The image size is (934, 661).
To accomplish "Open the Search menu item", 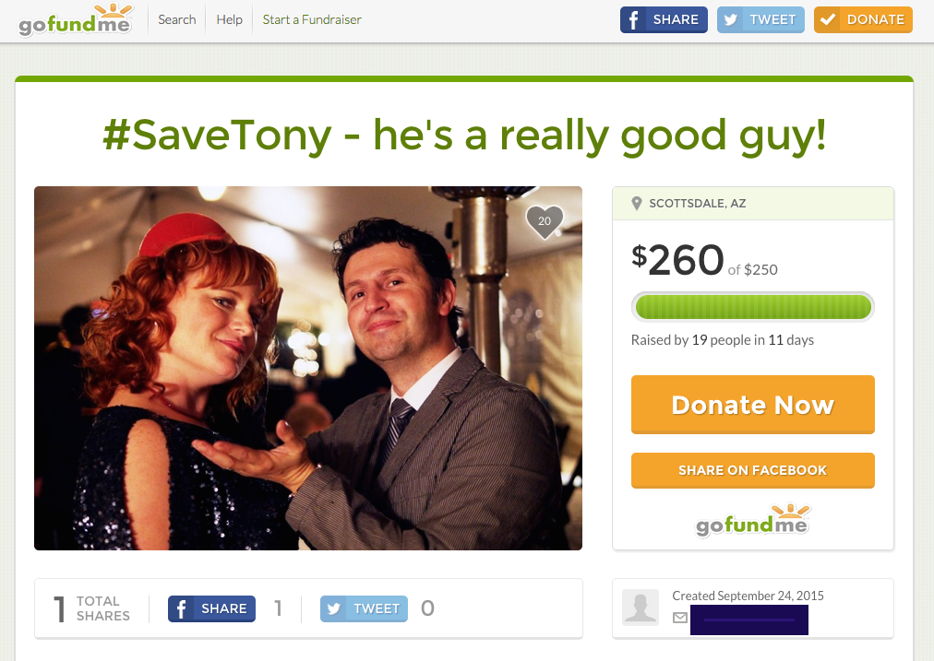I will click(x=177, y=19).
